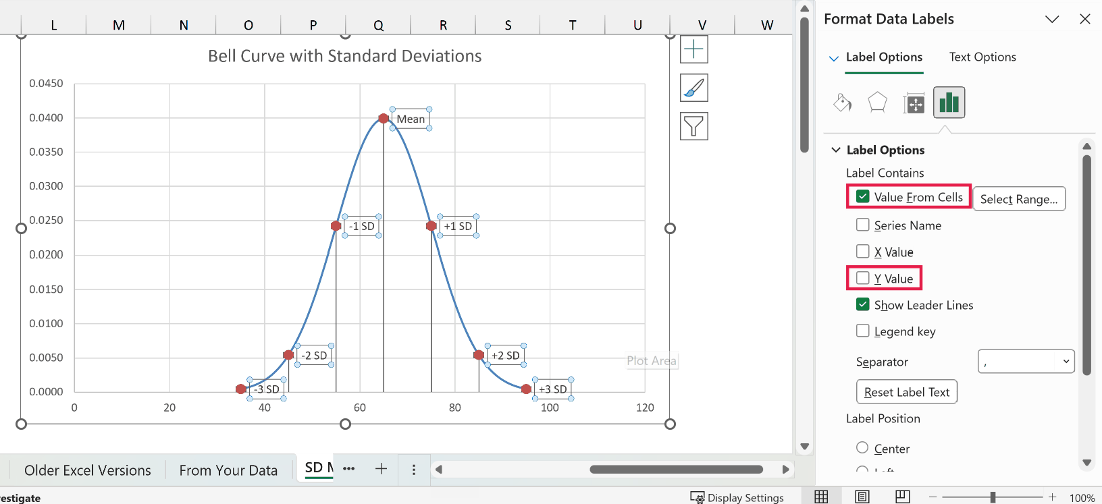Show hidden sheet tabs ellipsis
Screen dimensions: 1102x504
[x=348, y=469]
